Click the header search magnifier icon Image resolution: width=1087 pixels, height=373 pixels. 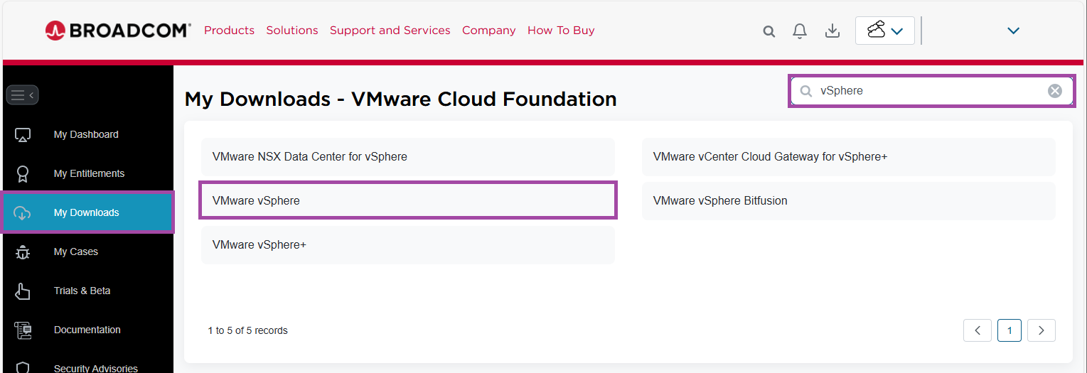(769, 31)
